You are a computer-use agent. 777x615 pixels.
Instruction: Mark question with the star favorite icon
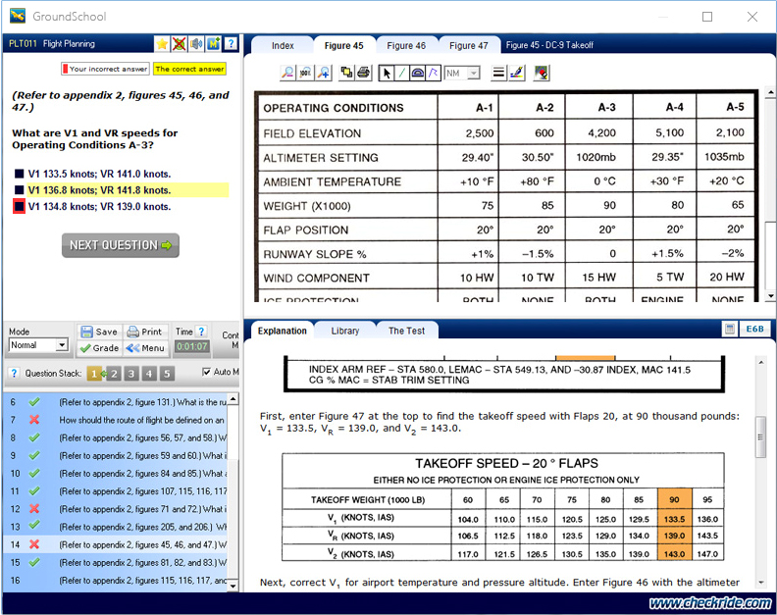[162, 44]
